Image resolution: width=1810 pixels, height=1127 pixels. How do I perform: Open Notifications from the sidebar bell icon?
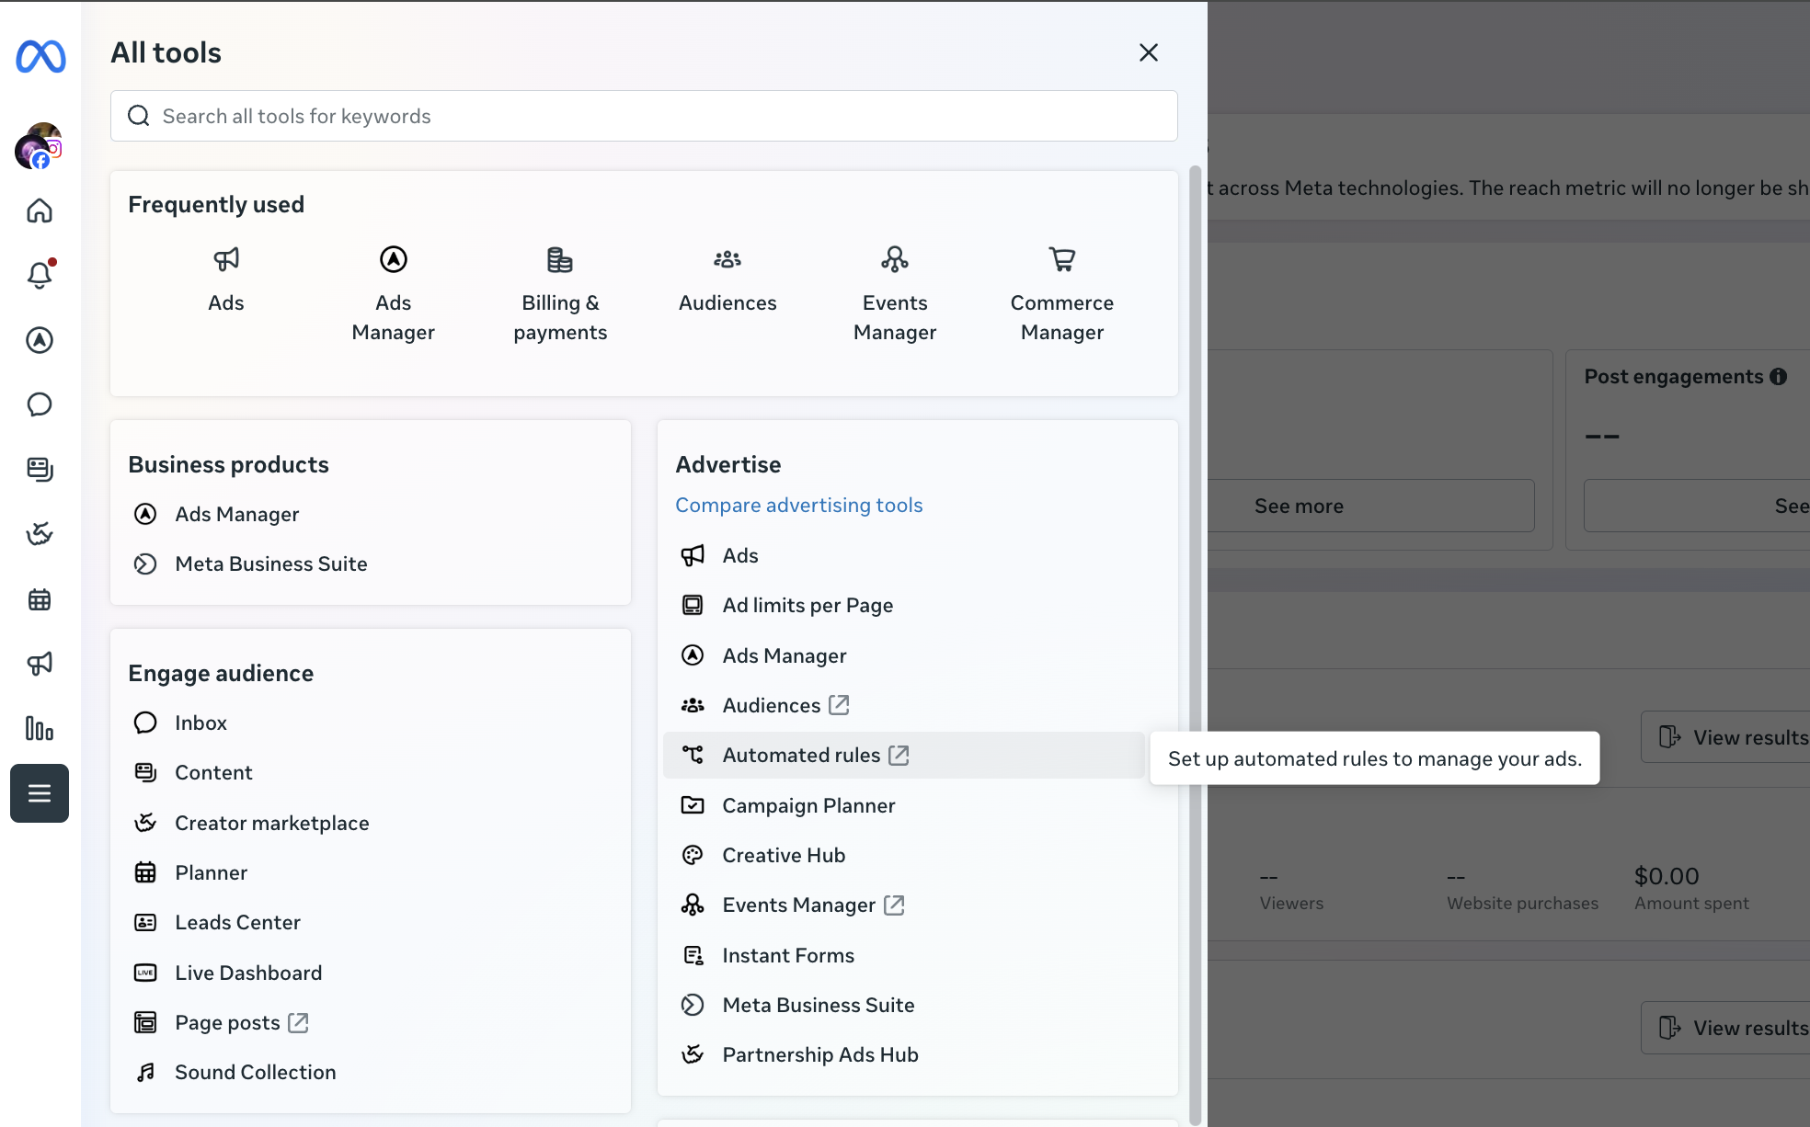pyautogui.click(x=40, y=275)
